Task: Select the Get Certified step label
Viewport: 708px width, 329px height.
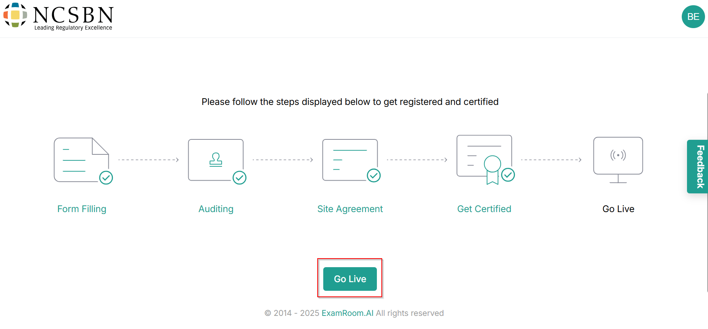Action: pos(484,209)
